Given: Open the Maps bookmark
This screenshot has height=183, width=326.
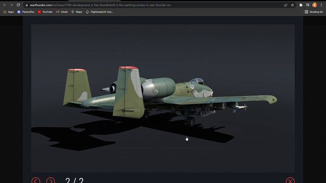Looking at the screenshot, I should [x=77, y=12].
